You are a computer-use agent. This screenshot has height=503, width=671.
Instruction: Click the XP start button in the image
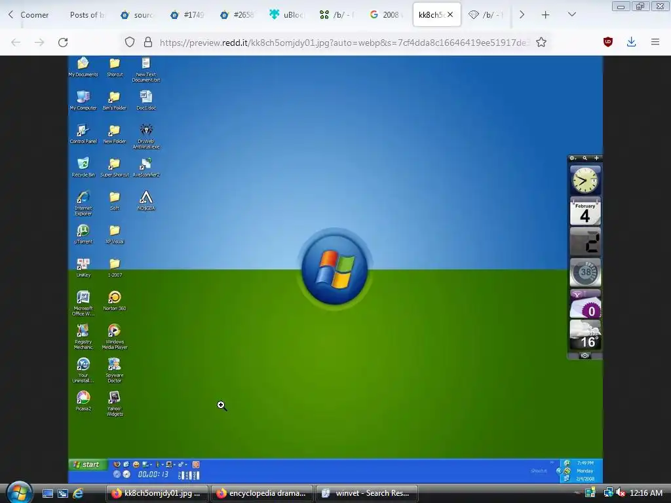(88, 464)
